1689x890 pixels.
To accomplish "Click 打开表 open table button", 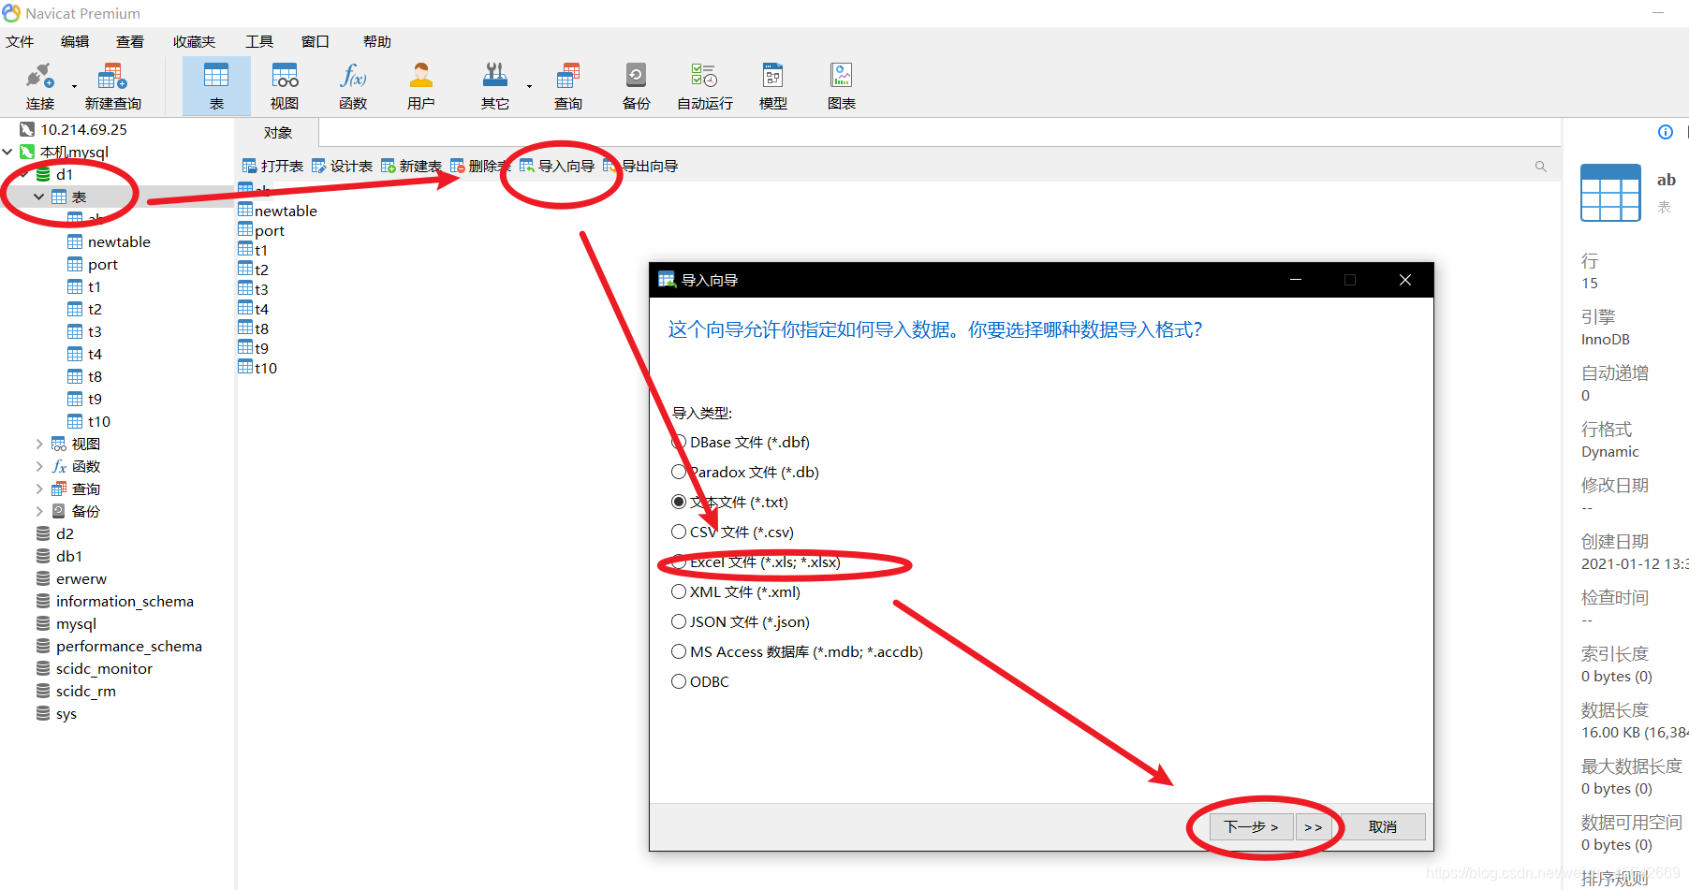I will pos(272,166).
